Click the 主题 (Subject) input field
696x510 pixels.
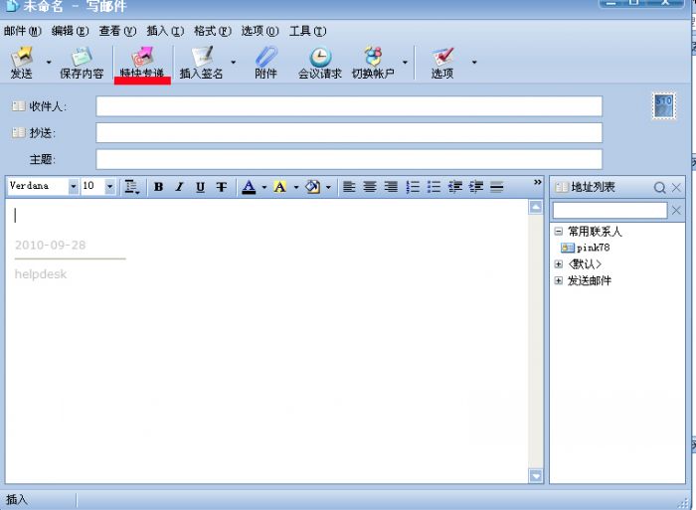pos(349,159)
